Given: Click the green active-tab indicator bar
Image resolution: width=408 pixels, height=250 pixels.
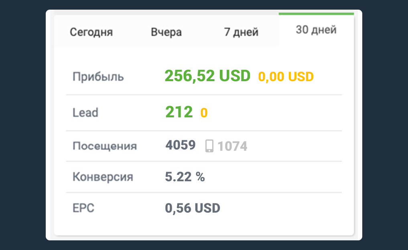Looking at the screenshot, I should 316,14.
